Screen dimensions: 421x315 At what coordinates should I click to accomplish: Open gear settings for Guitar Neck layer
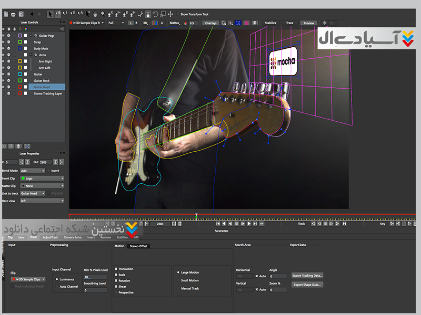click(8, 80)
